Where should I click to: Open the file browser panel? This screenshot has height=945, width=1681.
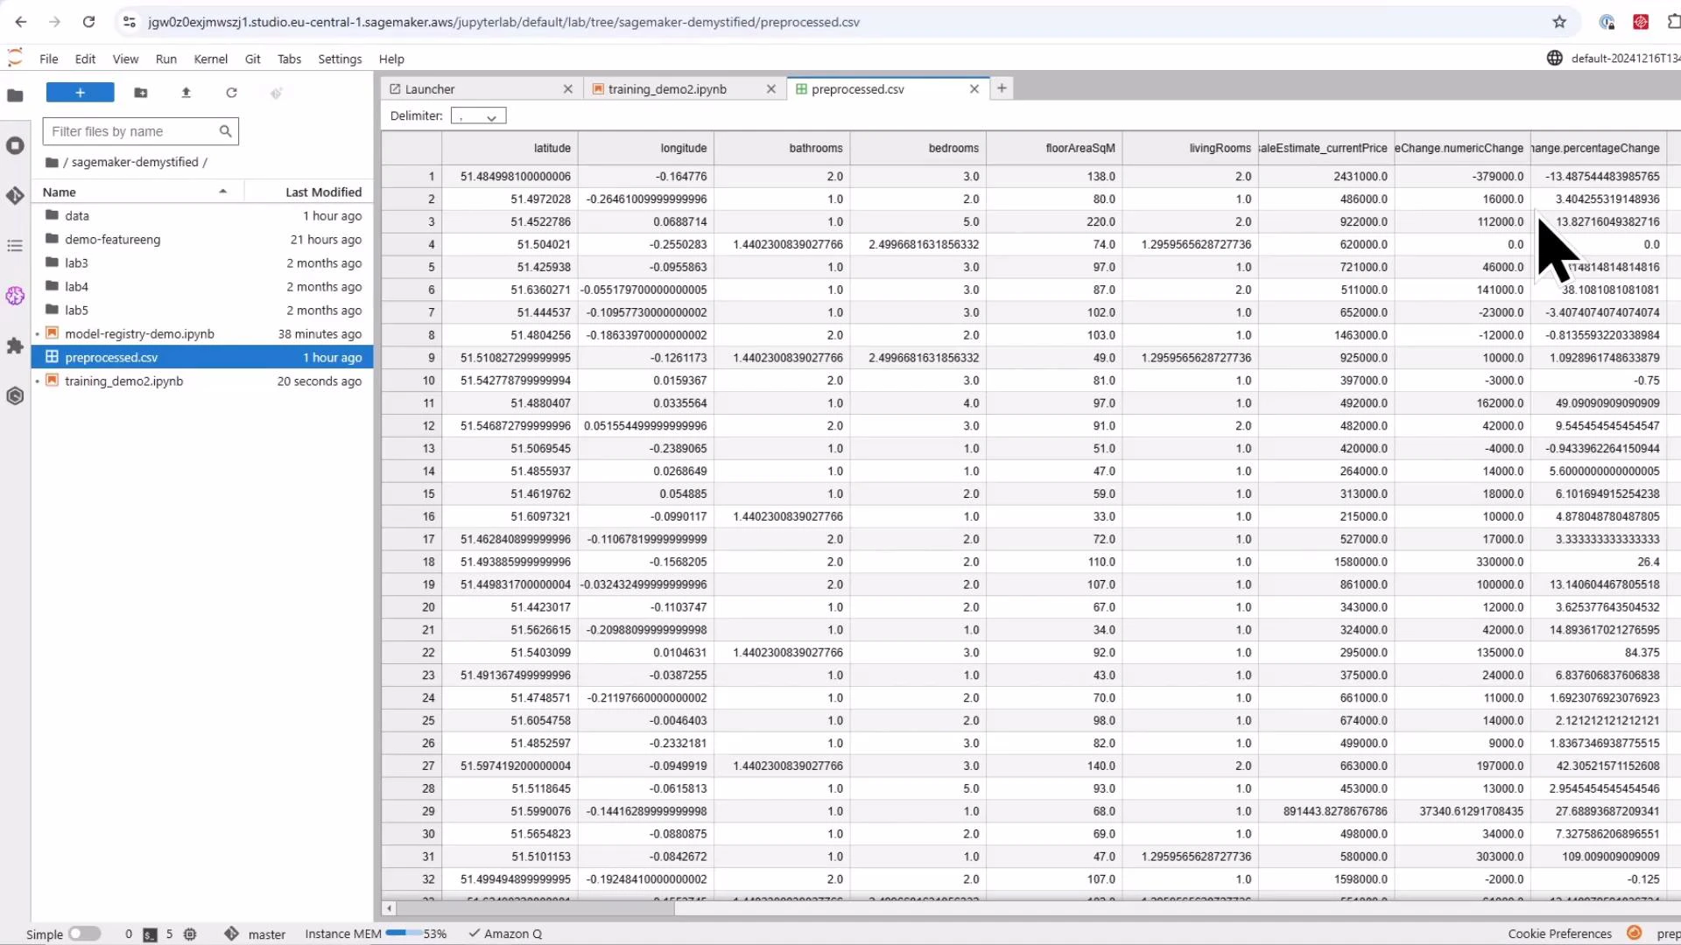pos(15,95)
